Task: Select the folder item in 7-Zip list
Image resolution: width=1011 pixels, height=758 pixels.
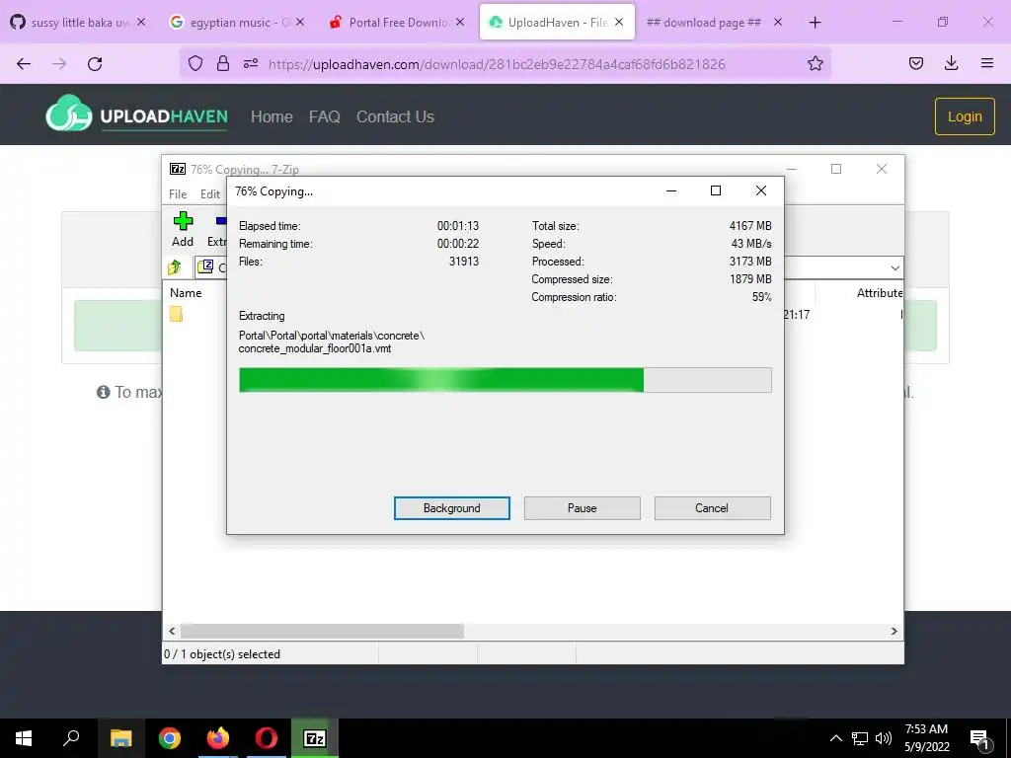Action: pyautogui.click(x=176, y=314)
